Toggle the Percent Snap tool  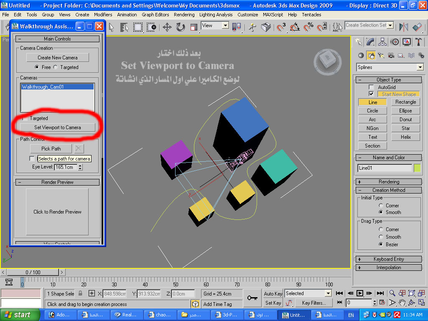pos(308,27)
